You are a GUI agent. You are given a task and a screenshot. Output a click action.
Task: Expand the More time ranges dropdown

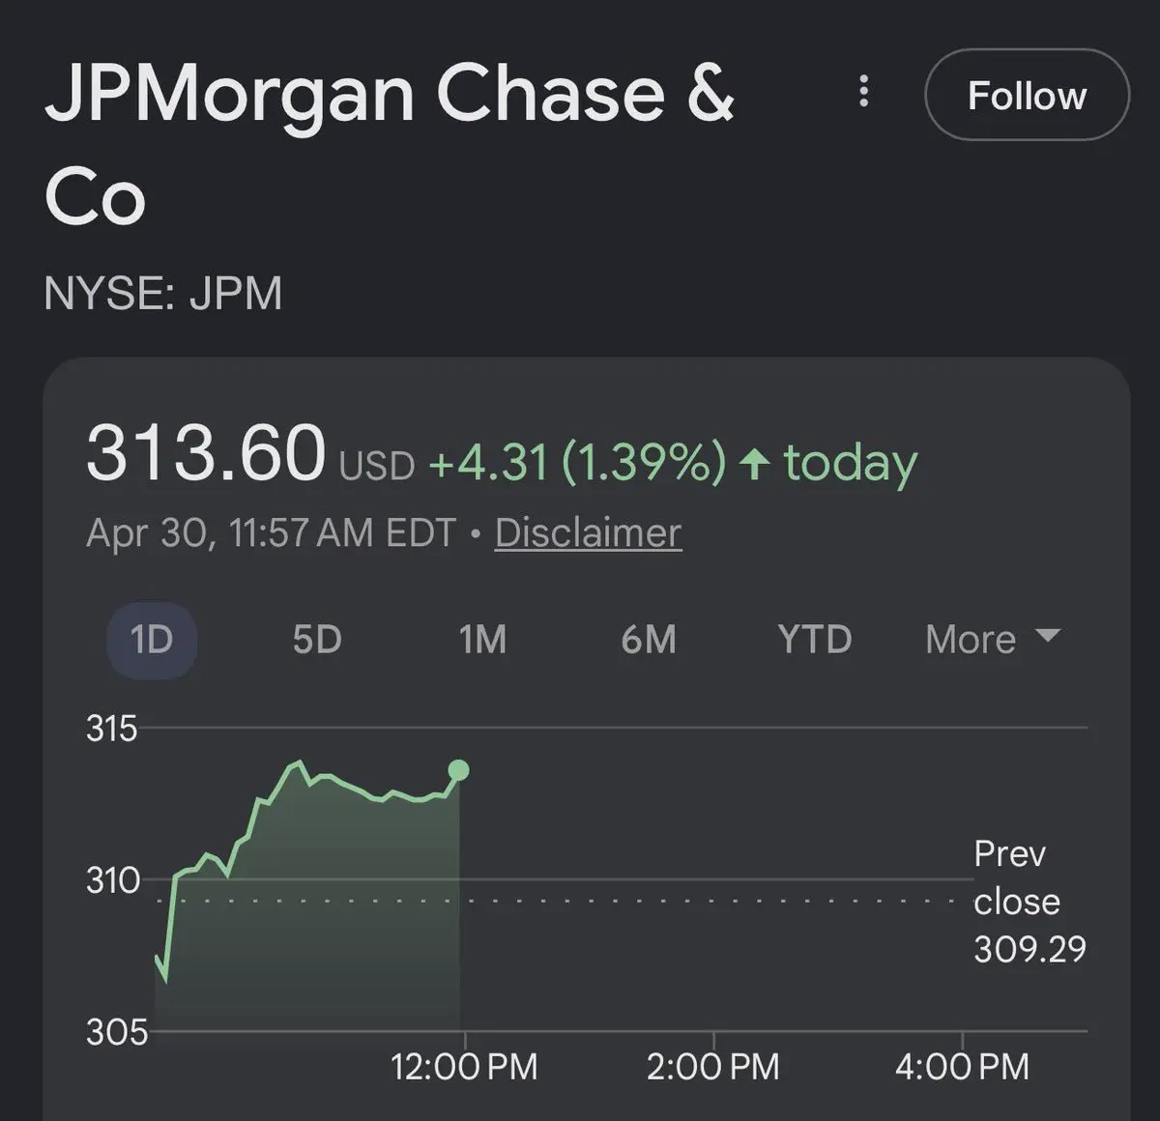coord(992,640)
